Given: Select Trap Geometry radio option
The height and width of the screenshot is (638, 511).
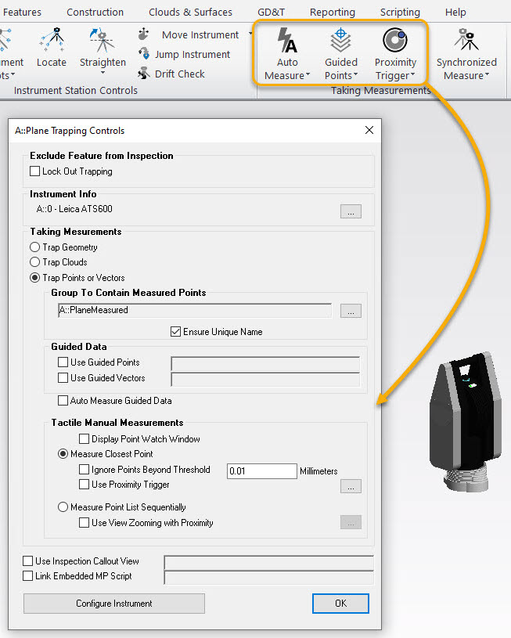Looking at the screenshot, I should 35,247.
